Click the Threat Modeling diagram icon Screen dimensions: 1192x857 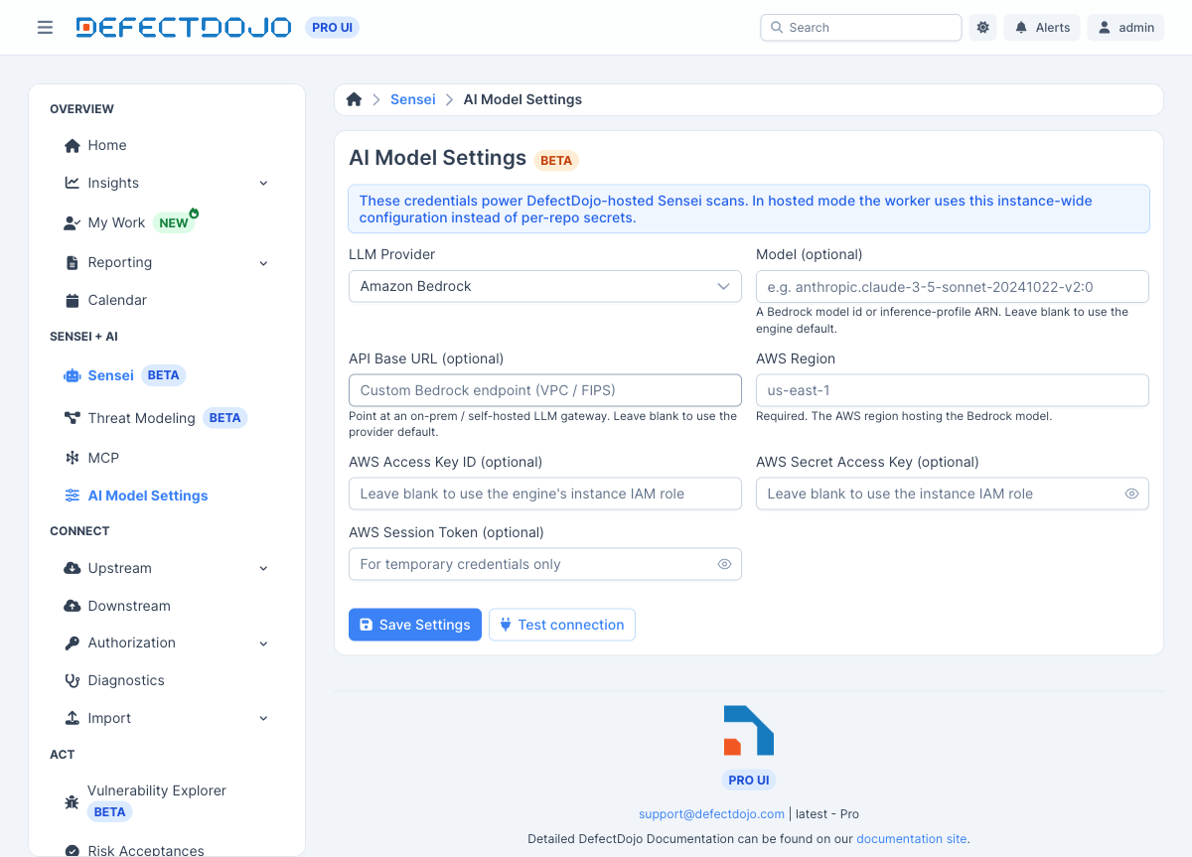(72, 418)
